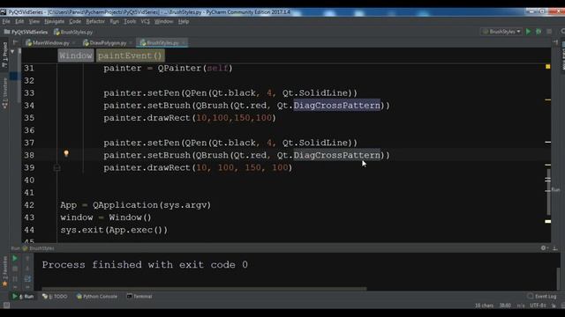
Task: Collapse code block fold marker at line 39
Action: [x=56, y=167]
